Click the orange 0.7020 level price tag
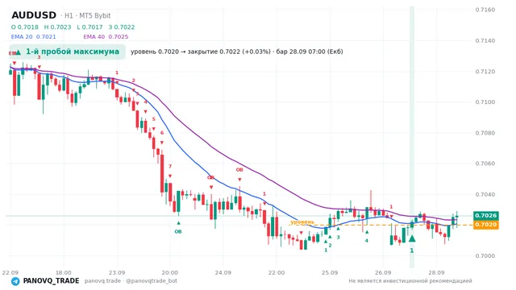Screen dimensions: 516x290 pos(485,225)
